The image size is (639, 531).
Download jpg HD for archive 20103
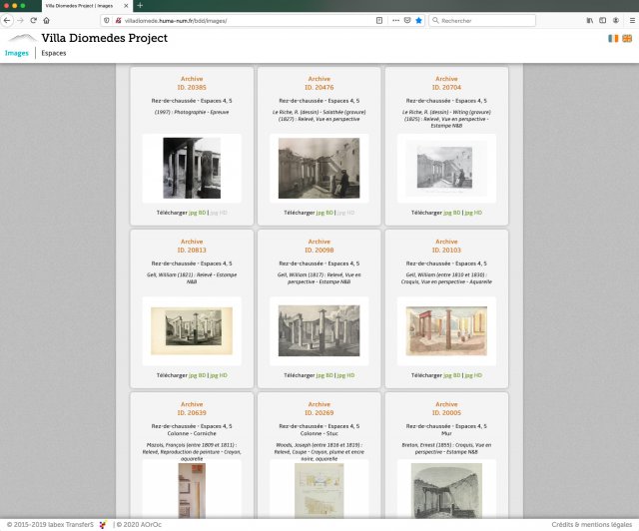click(473, 375)
